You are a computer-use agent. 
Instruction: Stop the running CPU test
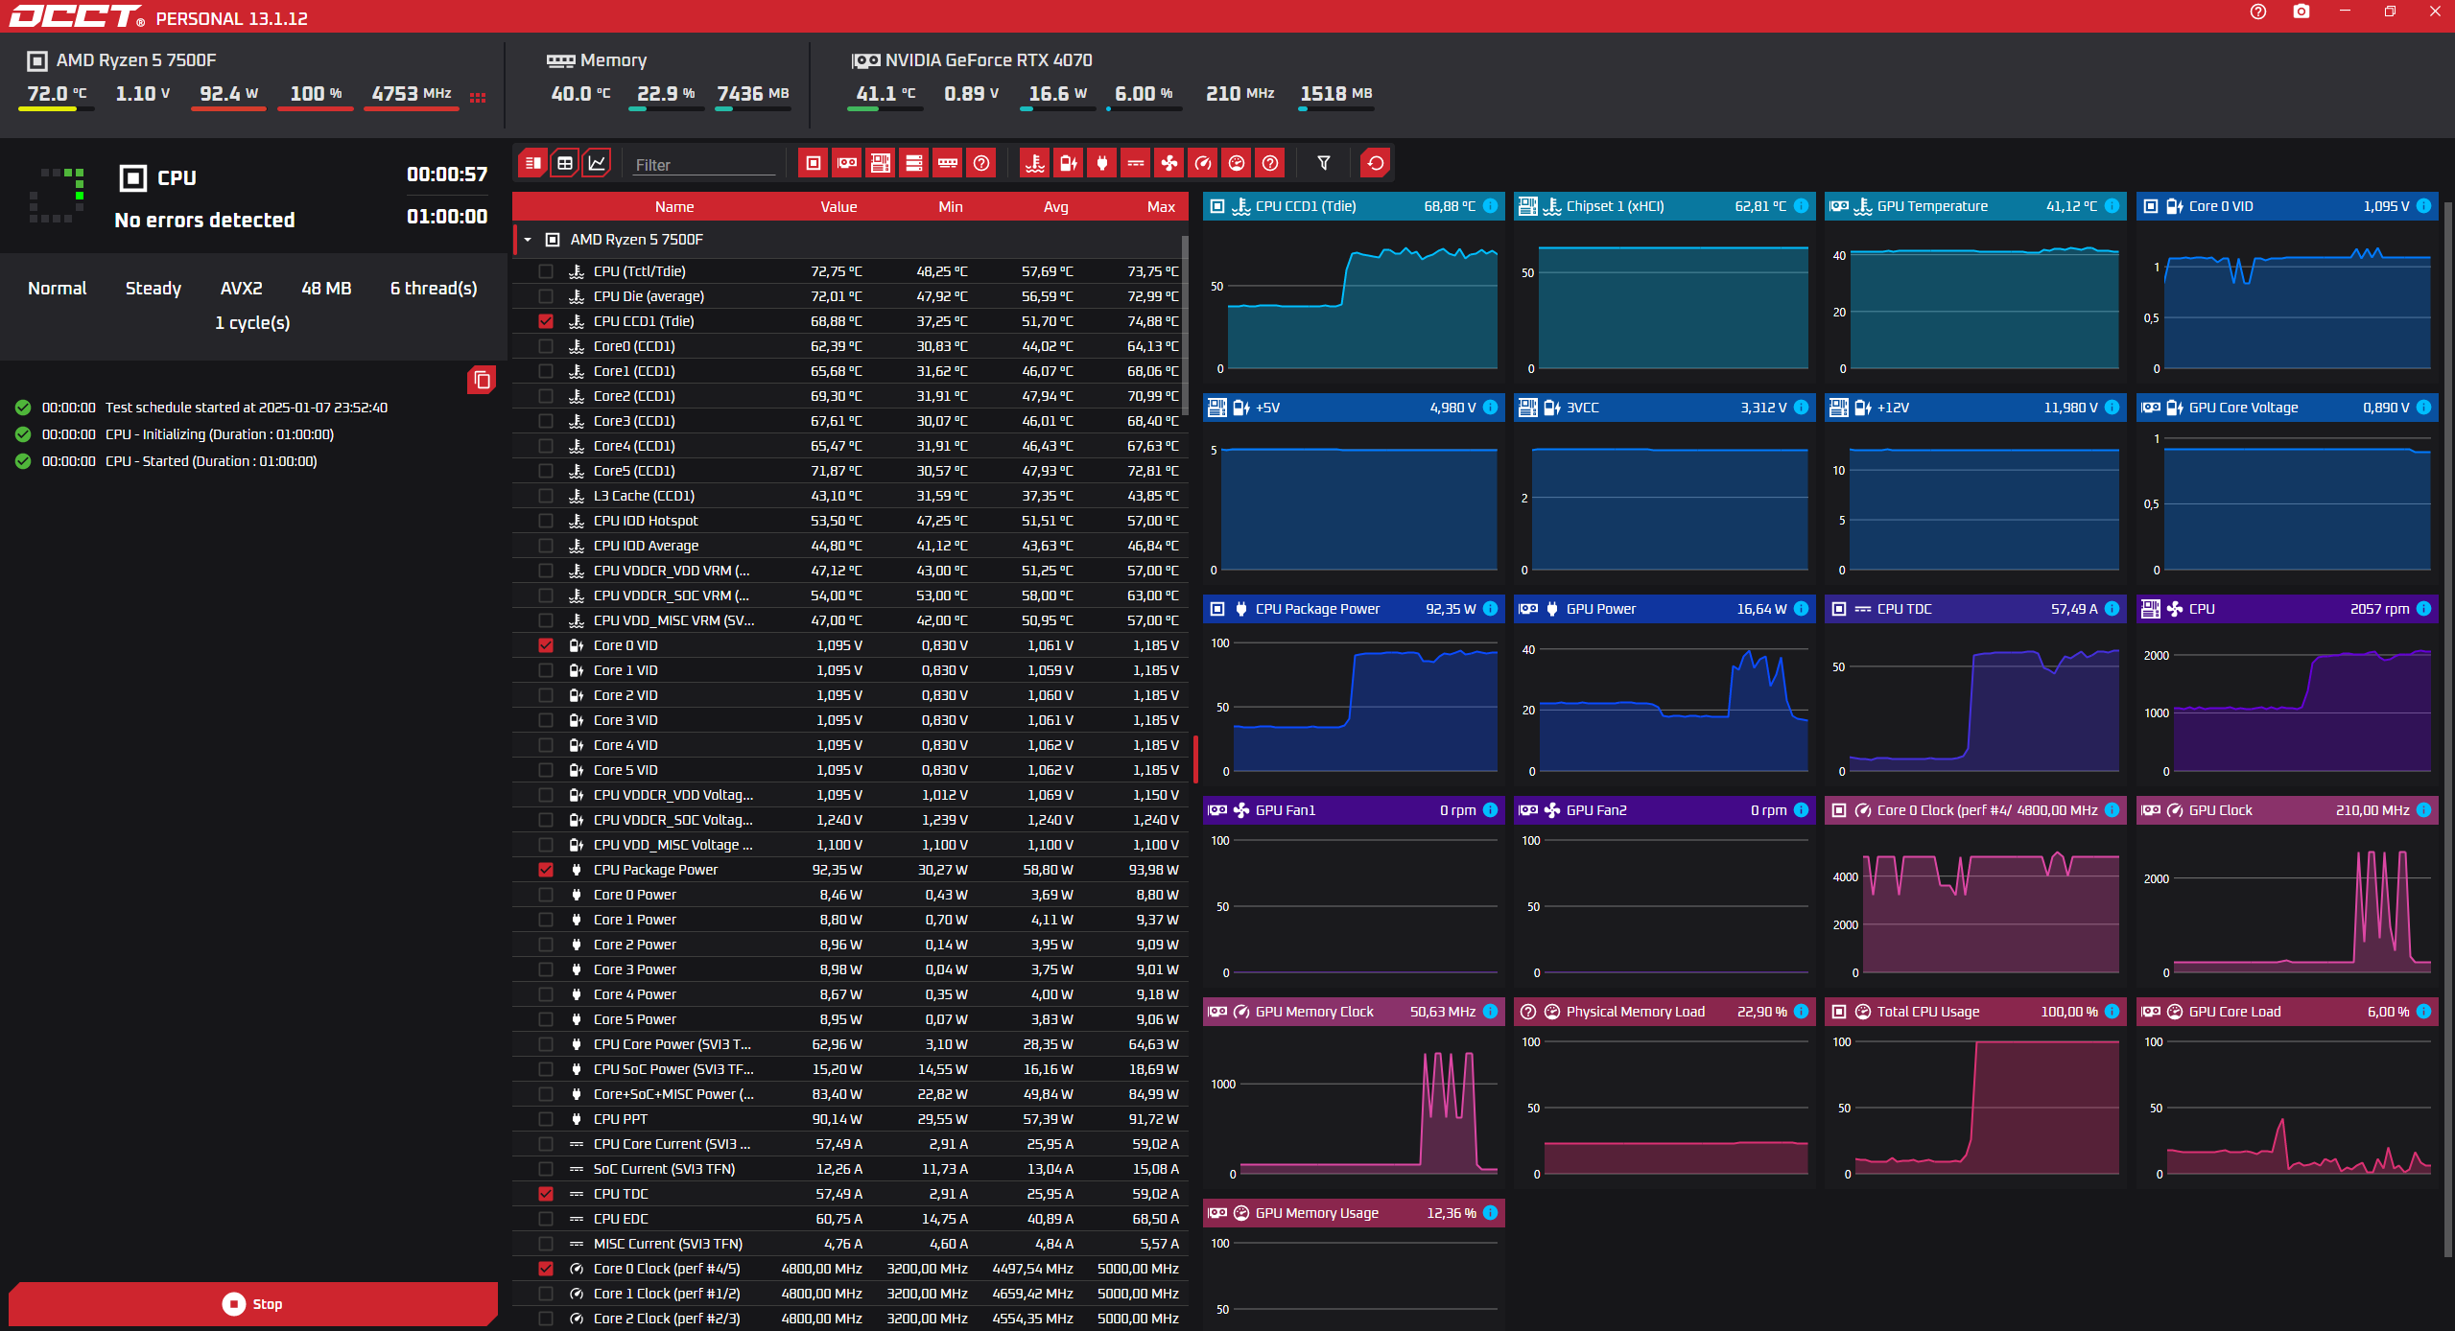252,1304
